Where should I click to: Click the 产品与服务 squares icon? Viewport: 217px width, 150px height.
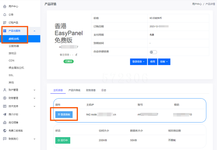(x=5, y=31)
